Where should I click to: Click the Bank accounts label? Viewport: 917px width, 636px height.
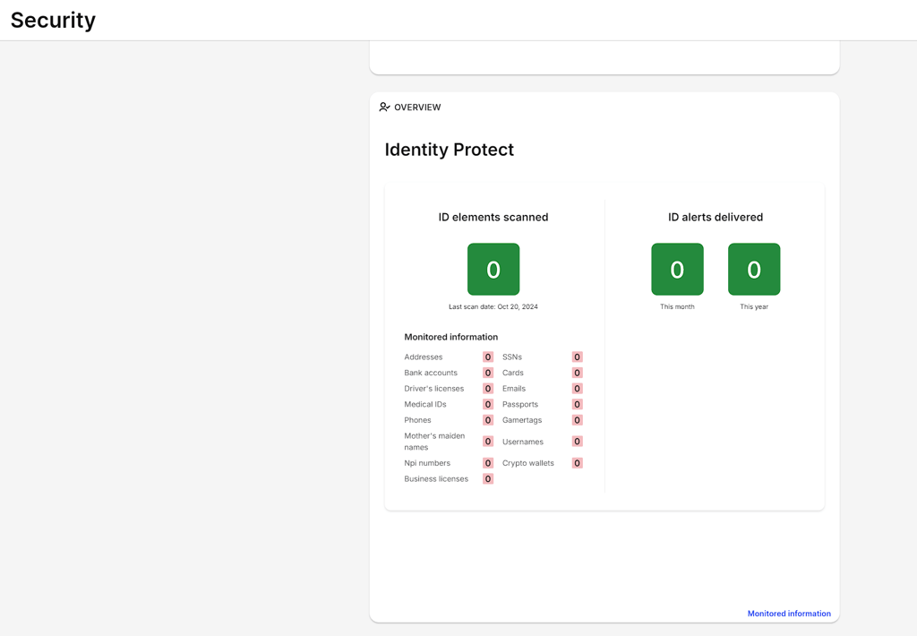431,373
